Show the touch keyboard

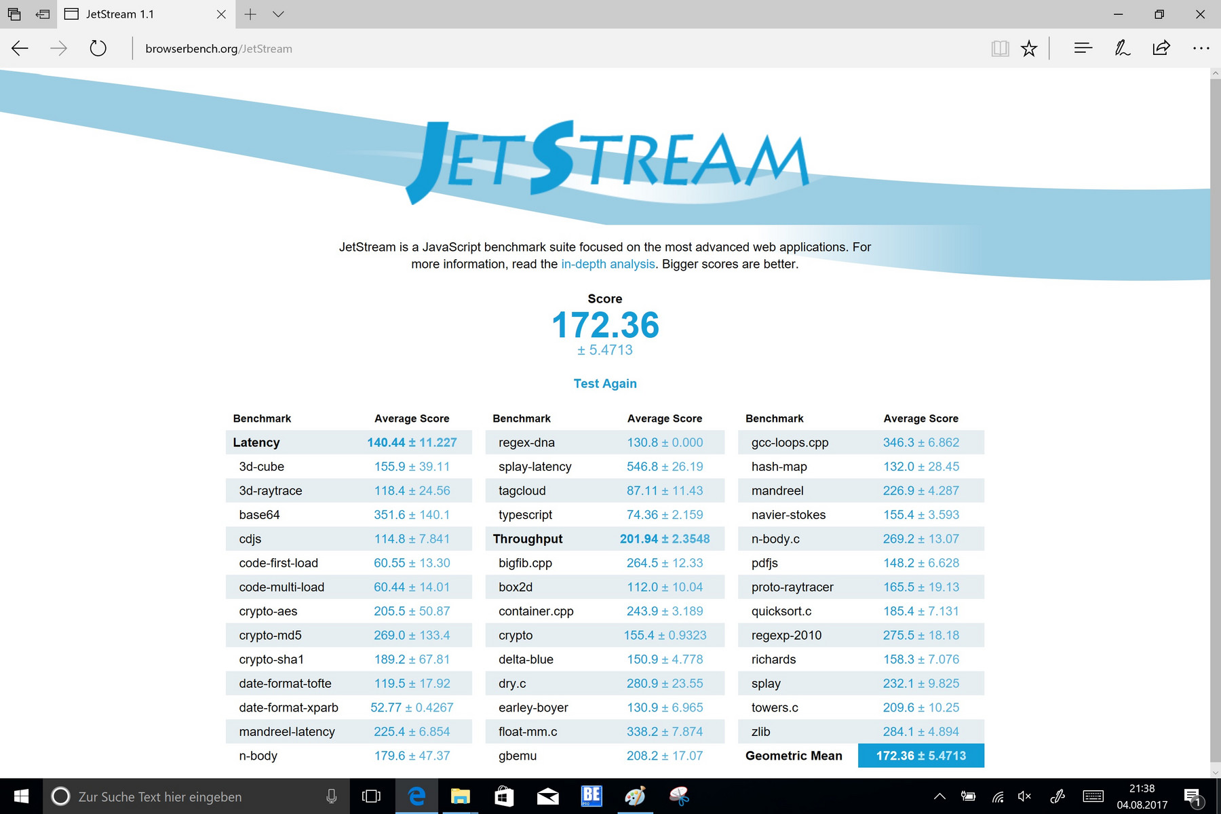pos(1093,796)
